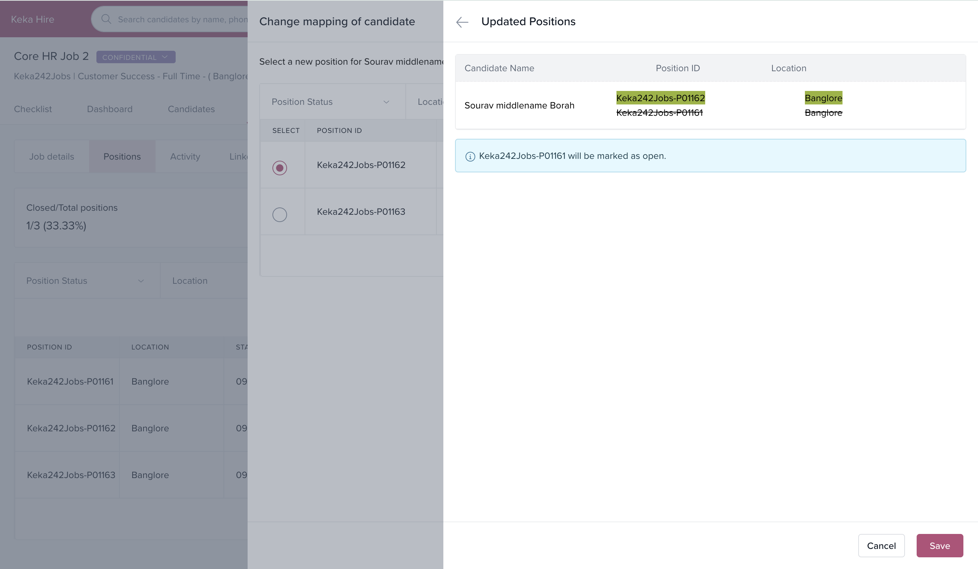This screenshot has height=569, width=978.
Task: Click the candidate search input field
Action: 182,19
